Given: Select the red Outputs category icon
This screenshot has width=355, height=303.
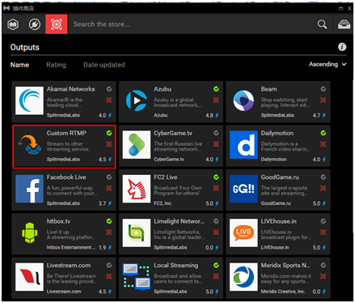Looking at the screenshot, I should (57, 24).
